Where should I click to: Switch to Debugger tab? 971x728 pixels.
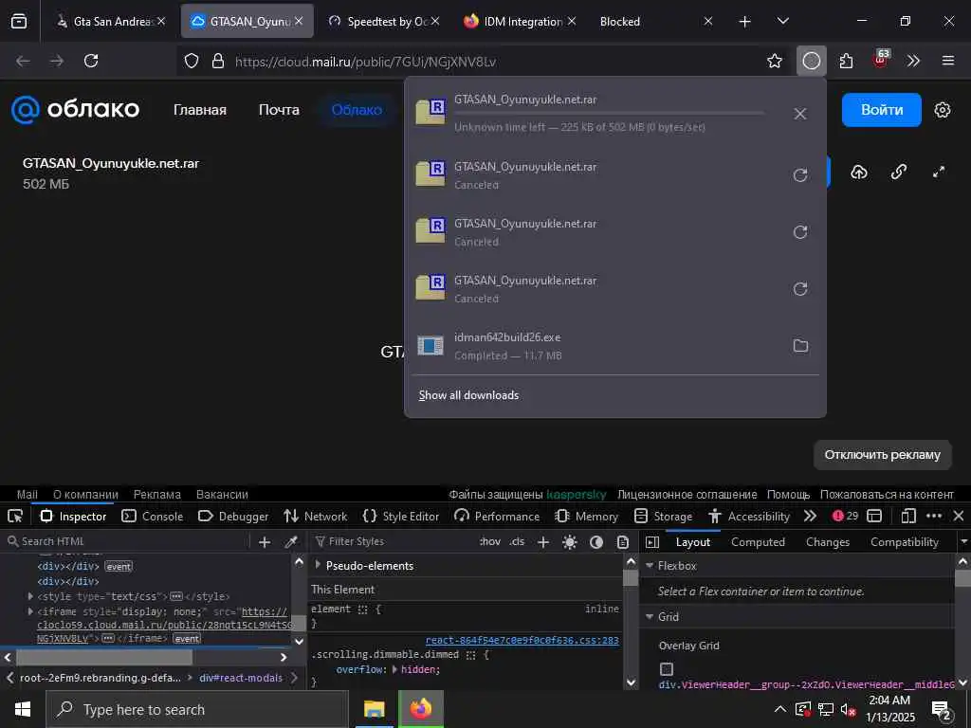tap(233, 517)
